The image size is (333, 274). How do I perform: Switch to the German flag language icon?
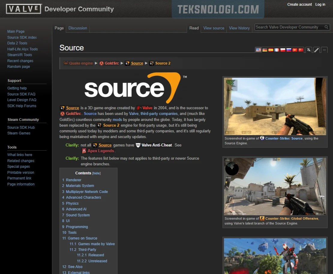(265, 50)
